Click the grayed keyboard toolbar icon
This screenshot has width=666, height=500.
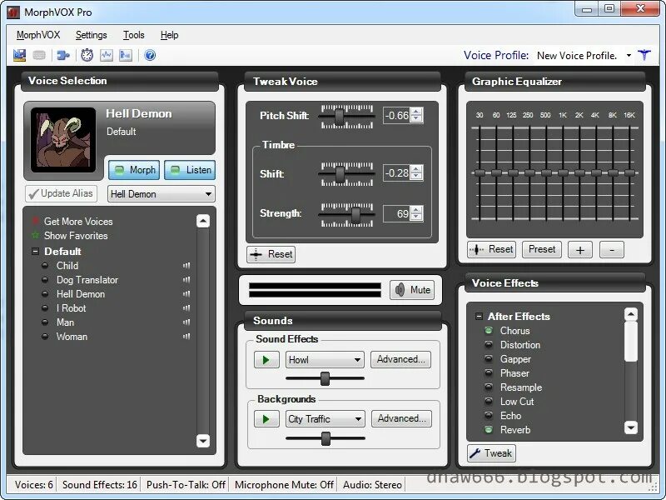pos(39,55)
